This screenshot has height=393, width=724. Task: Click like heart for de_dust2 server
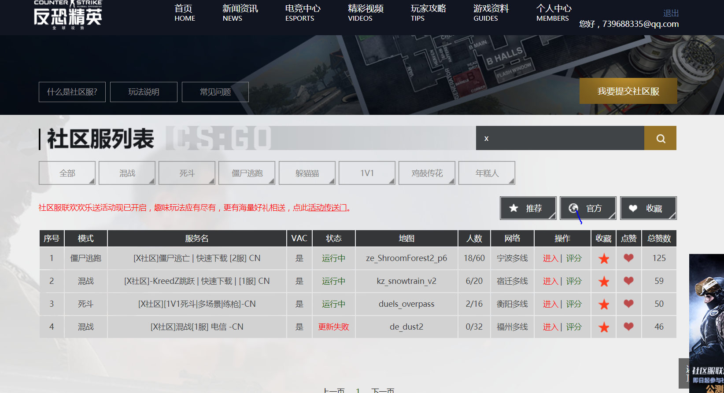click(628, 327)
